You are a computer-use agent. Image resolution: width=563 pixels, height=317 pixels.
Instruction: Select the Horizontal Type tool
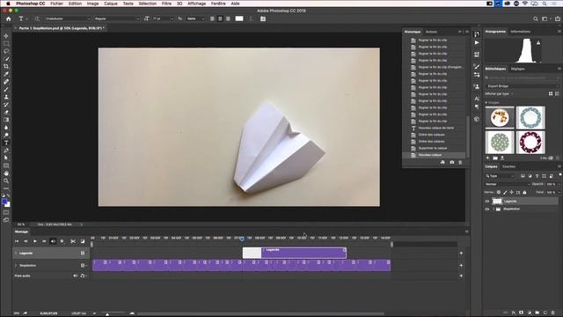coord(6,143)
